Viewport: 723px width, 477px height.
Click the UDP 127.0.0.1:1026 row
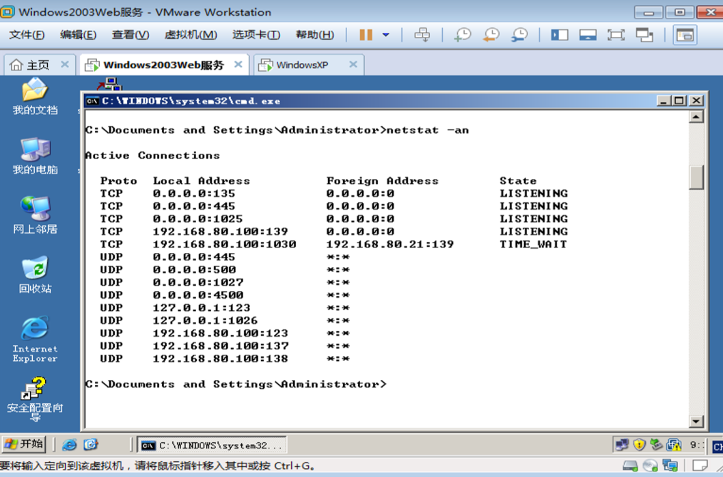click(x=225, y=320)
